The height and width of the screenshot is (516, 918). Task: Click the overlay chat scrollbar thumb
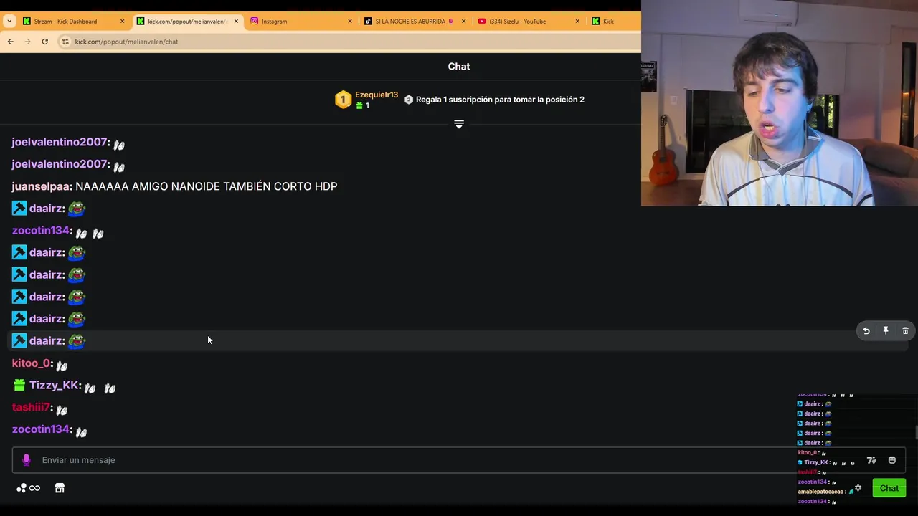click(916, 433)
